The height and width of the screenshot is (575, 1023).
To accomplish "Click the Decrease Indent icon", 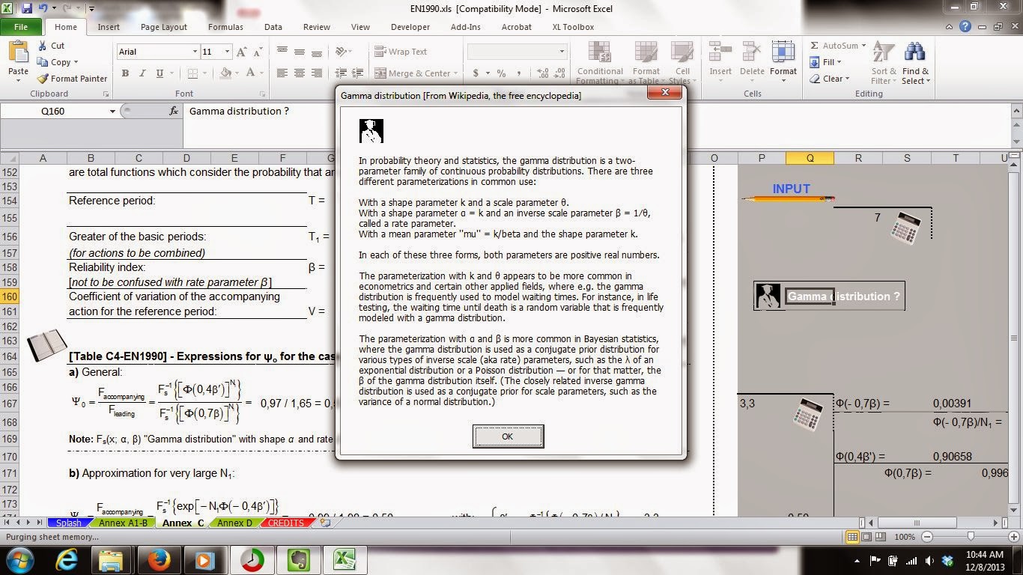I will pos(341,73).
